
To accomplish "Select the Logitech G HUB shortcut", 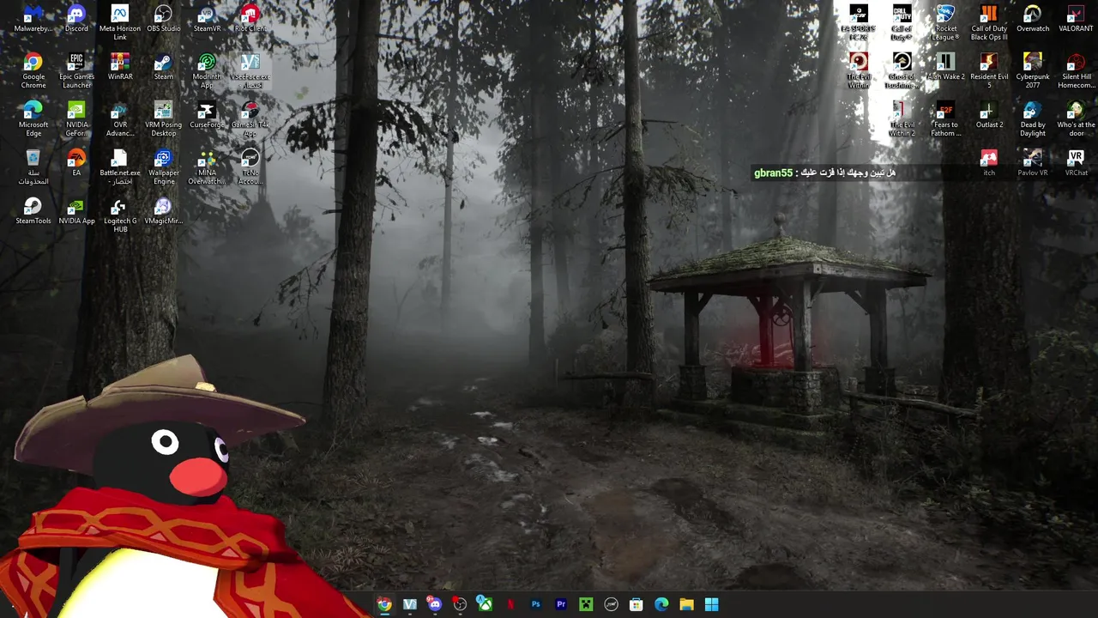I will tap(120, 215).
